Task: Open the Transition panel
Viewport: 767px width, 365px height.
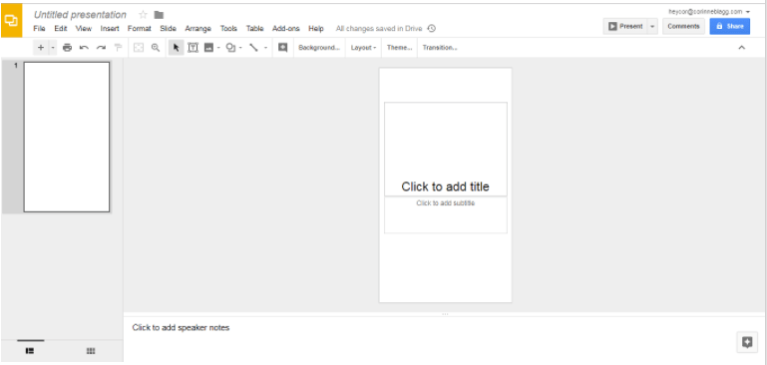Action: point(440,48)
